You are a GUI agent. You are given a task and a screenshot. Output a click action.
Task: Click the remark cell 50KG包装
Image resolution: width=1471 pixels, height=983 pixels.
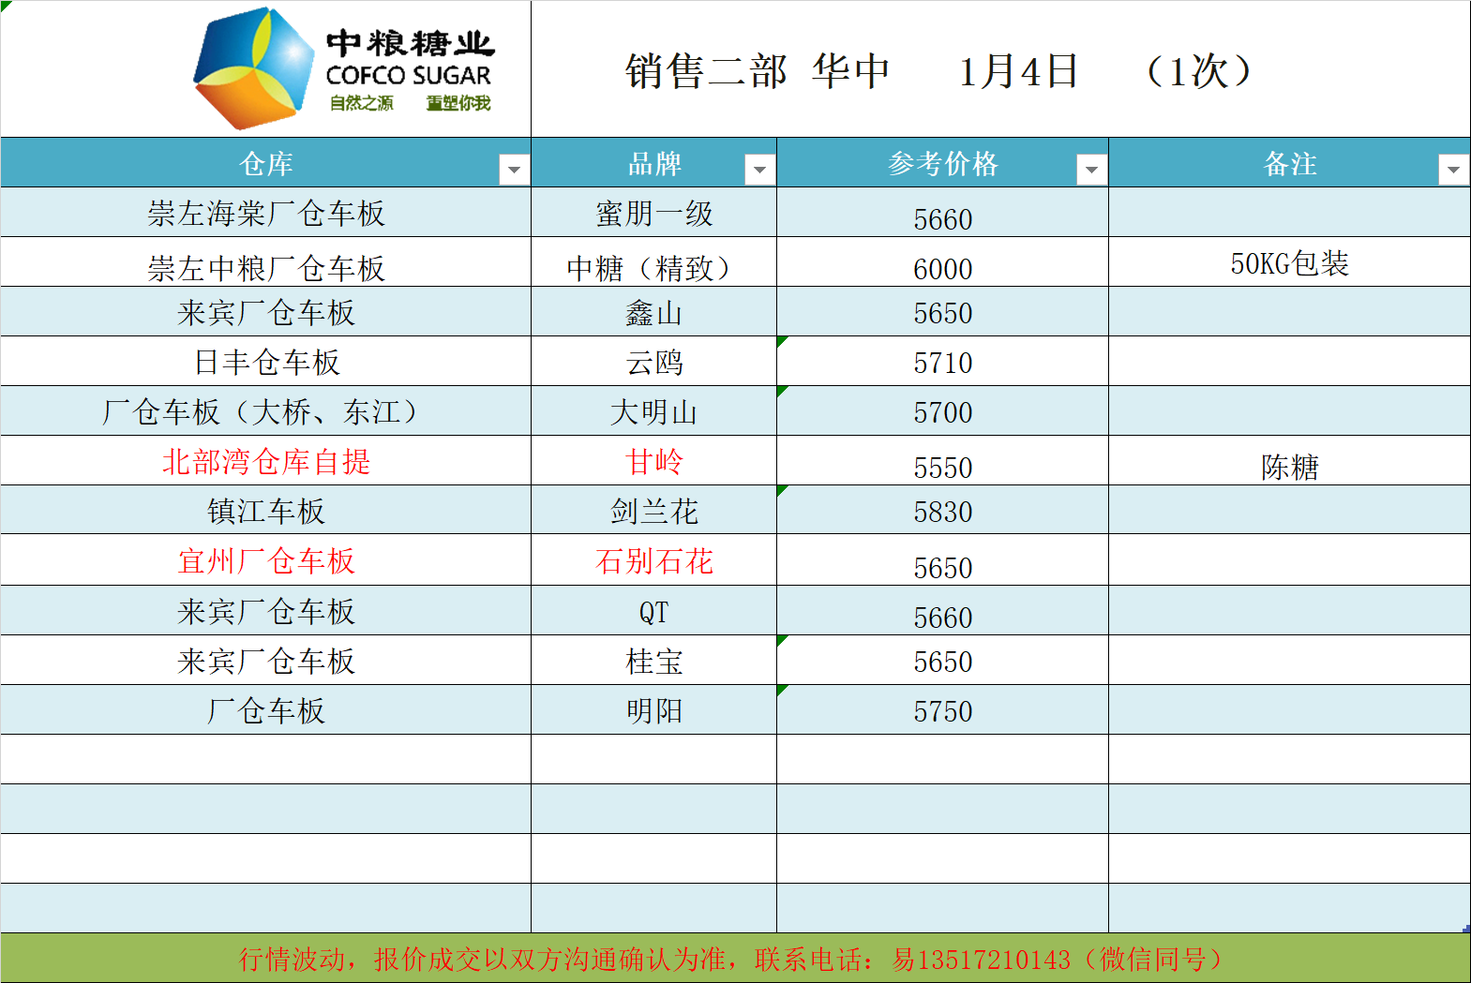[x=1289, y=263]
